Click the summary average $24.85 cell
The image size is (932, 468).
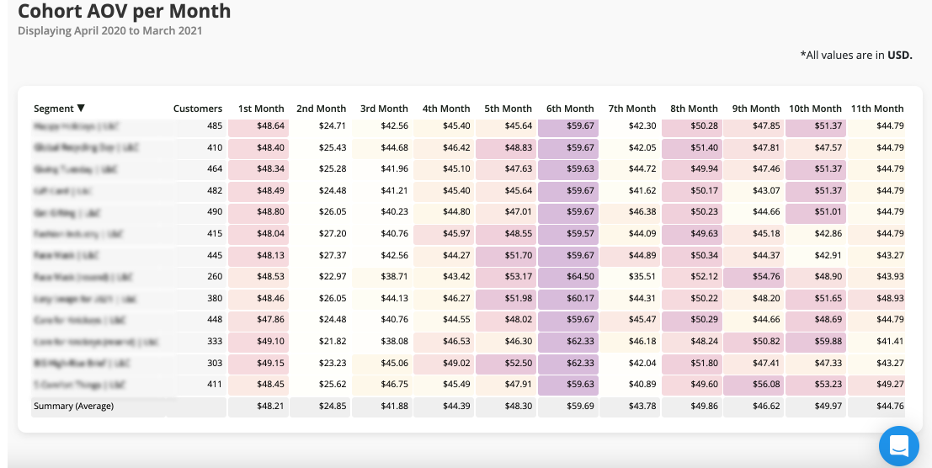[321, 407]
